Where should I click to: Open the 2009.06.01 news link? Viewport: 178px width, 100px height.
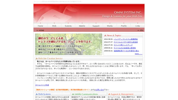coord(126,51)
